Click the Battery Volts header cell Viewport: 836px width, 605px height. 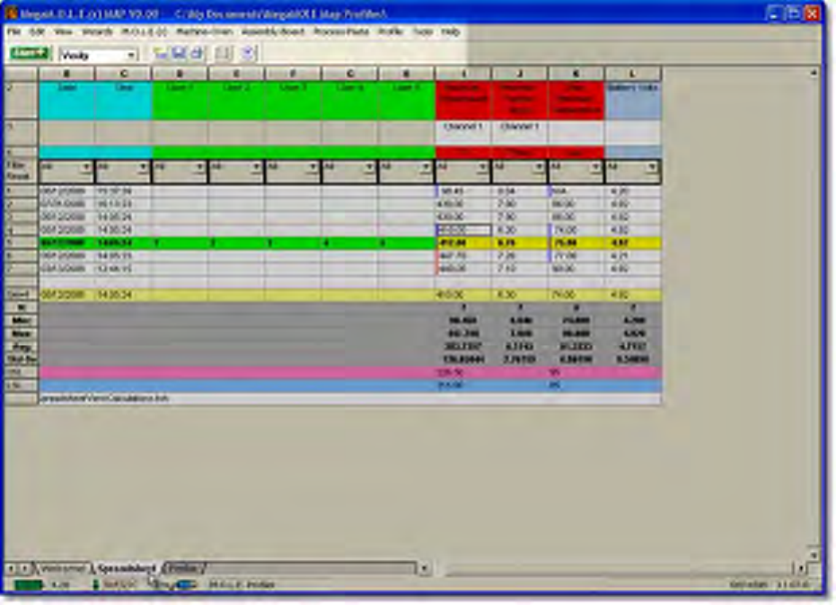click(x=633, y=101)
